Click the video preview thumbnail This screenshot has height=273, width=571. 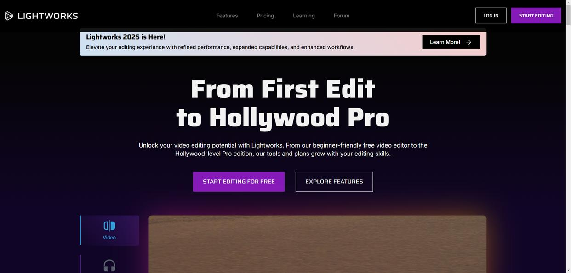pyautogui.click(x=317, y=244)
